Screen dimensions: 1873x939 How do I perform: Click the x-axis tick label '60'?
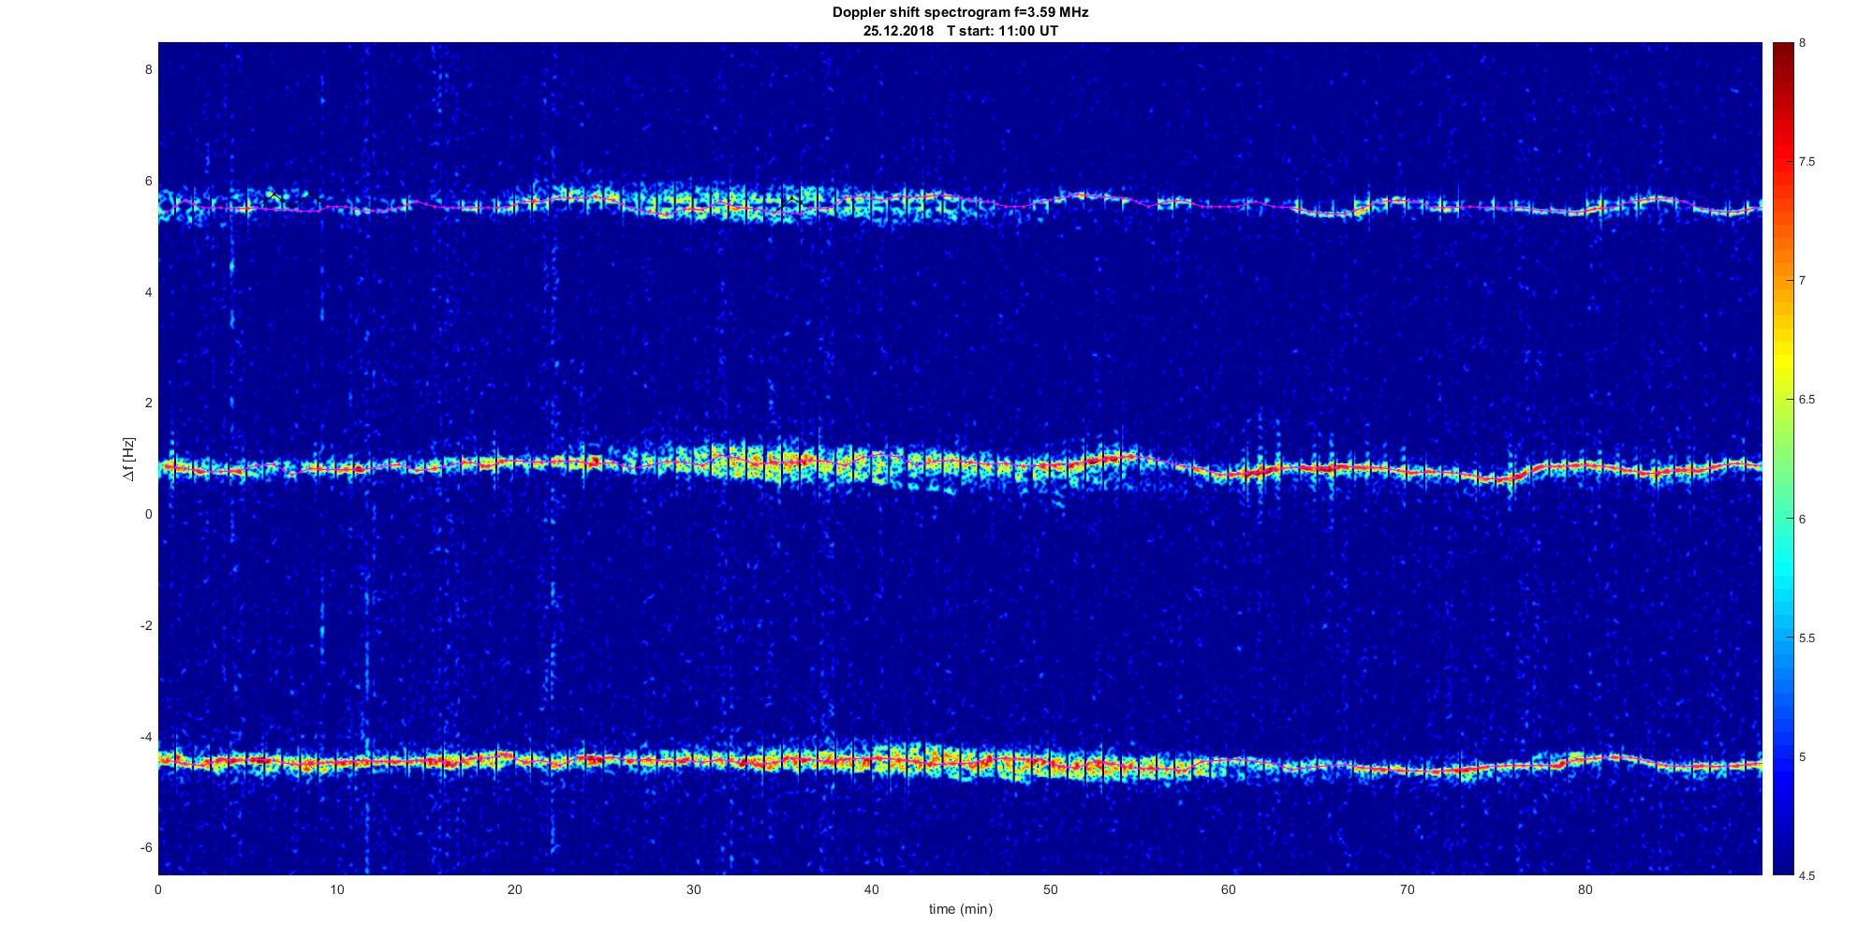[1229, 889]
